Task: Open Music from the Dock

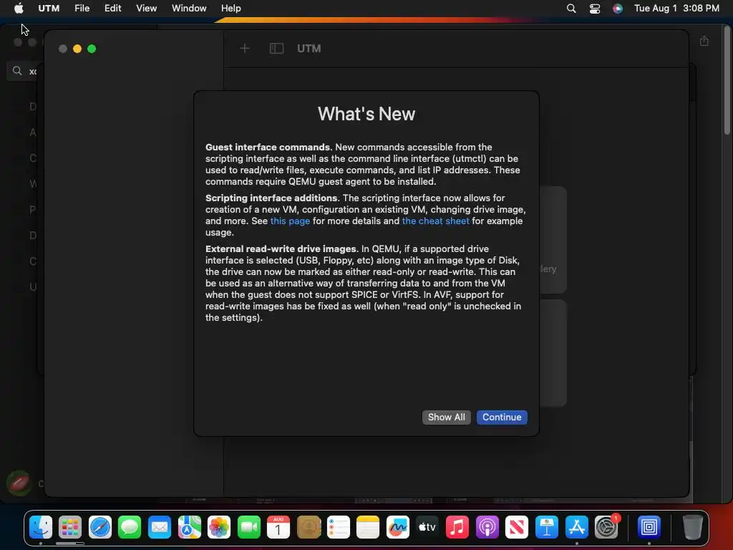Action: (x=457, y=527)
